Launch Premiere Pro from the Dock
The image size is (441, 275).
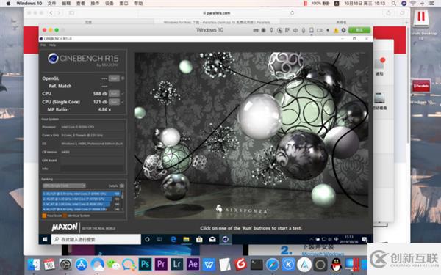click(x=161, y=264)
